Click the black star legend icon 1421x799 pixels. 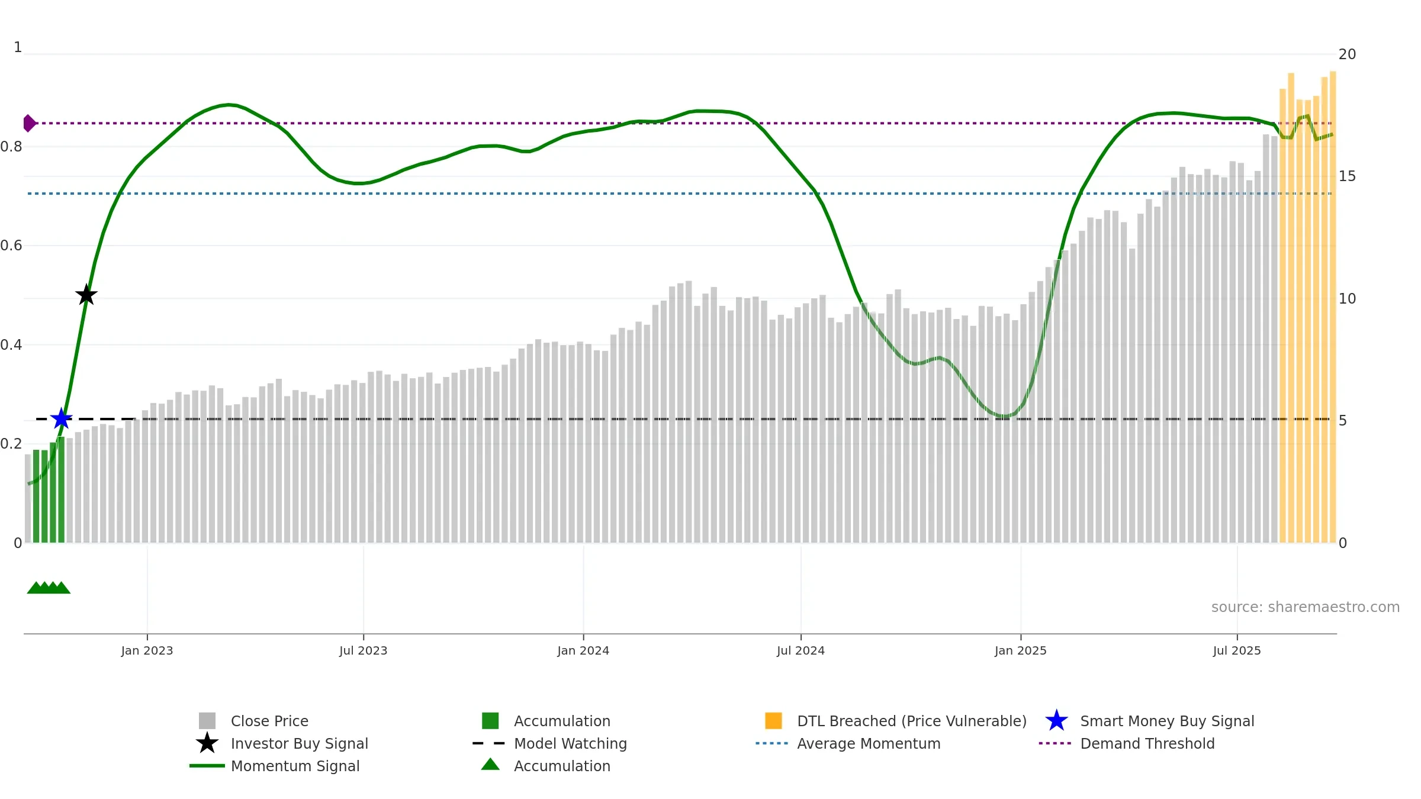click(207, 743)
